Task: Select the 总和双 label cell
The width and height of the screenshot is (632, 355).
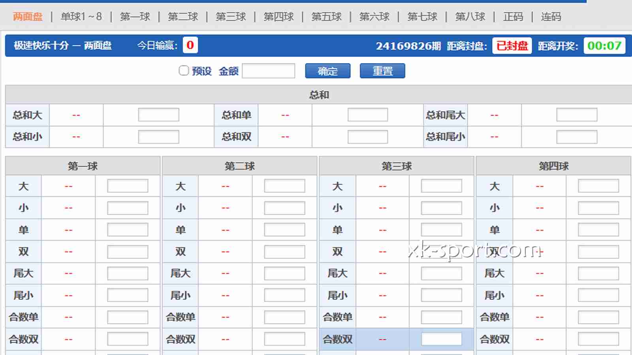Action: pyautogui.click(x=236, y=137)
